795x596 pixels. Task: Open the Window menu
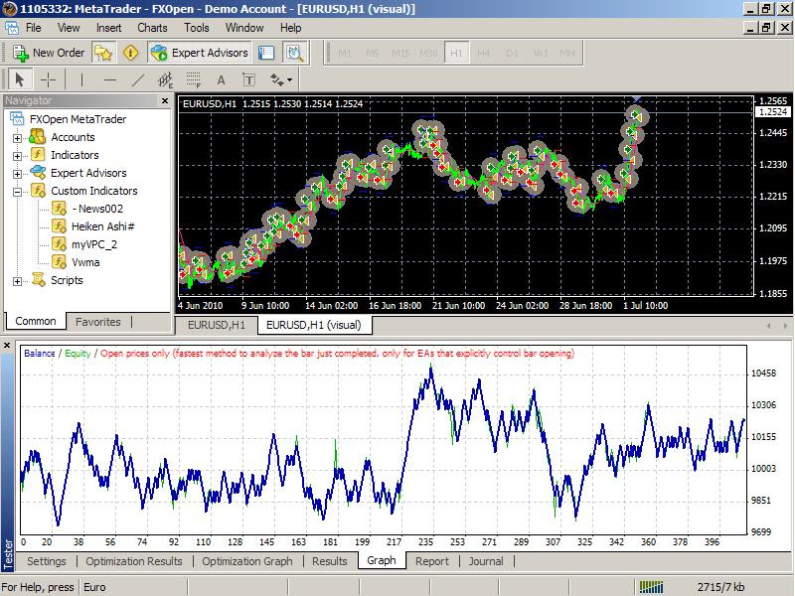[244, 28]
